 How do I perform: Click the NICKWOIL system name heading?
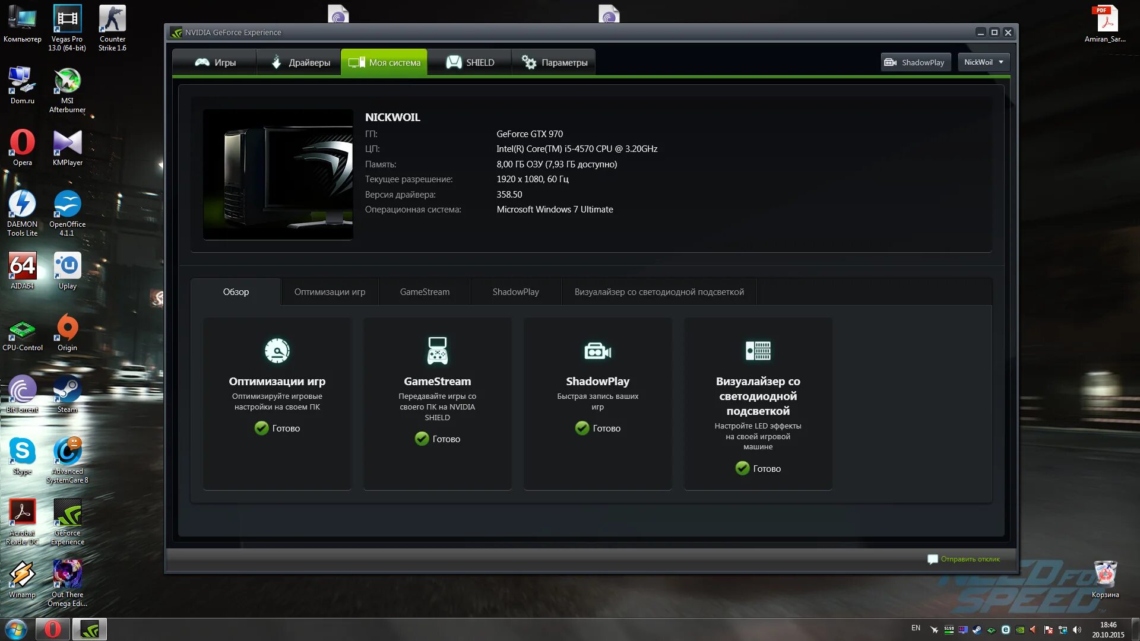click(392, 118)
